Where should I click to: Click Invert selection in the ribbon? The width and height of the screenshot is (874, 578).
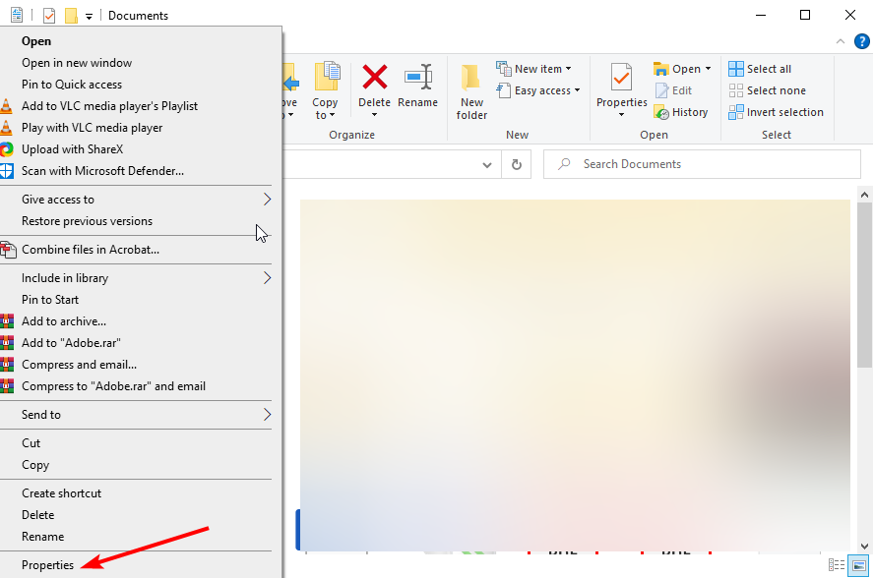(x=776, y=112)
